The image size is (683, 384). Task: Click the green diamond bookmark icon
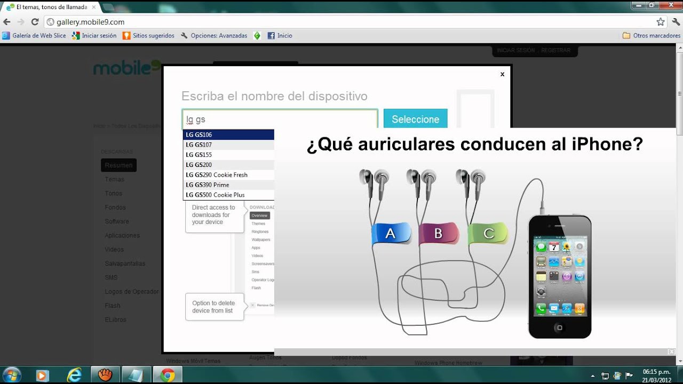click(x=257, y=36)
